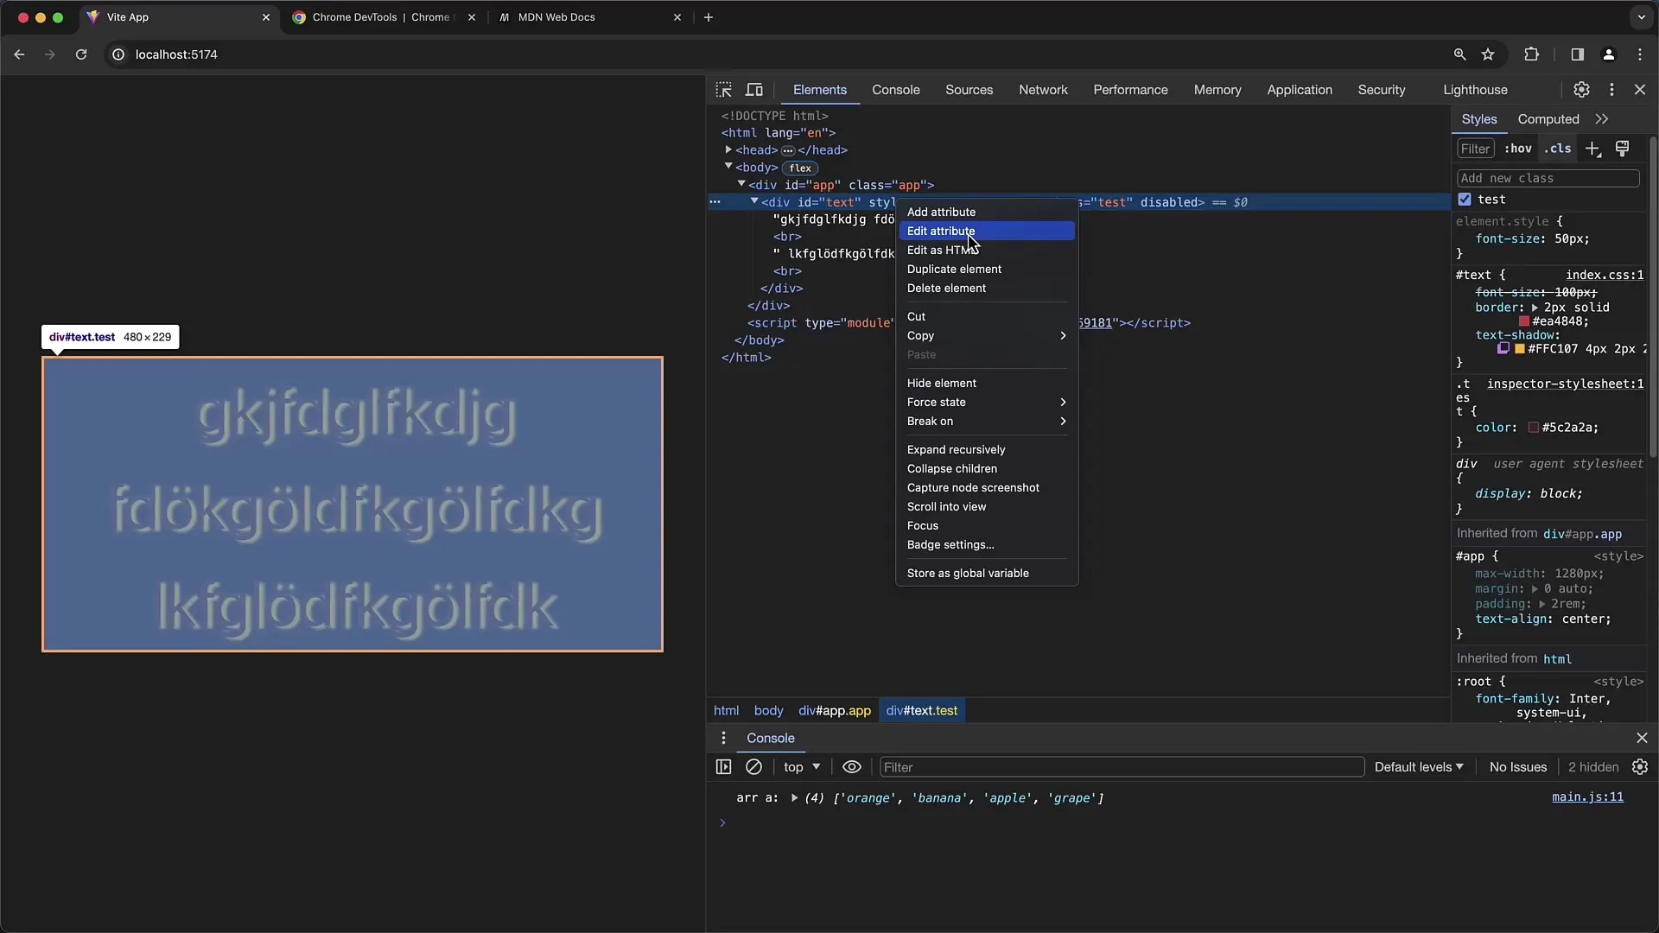The height and width of the screenshot is (933, 1659).
Task: Open the main.js:11 source link
Action: pyautogui.click(x=1587, y=797)
